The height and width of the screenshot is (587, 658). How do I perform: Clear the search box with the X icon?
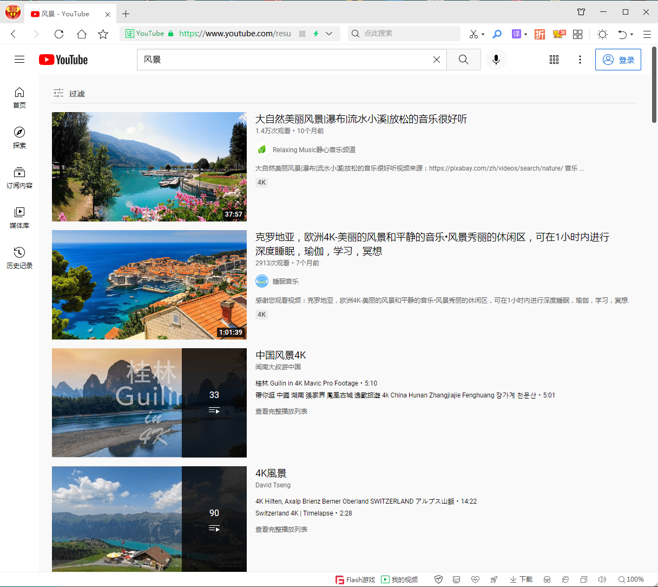point(437,60)
